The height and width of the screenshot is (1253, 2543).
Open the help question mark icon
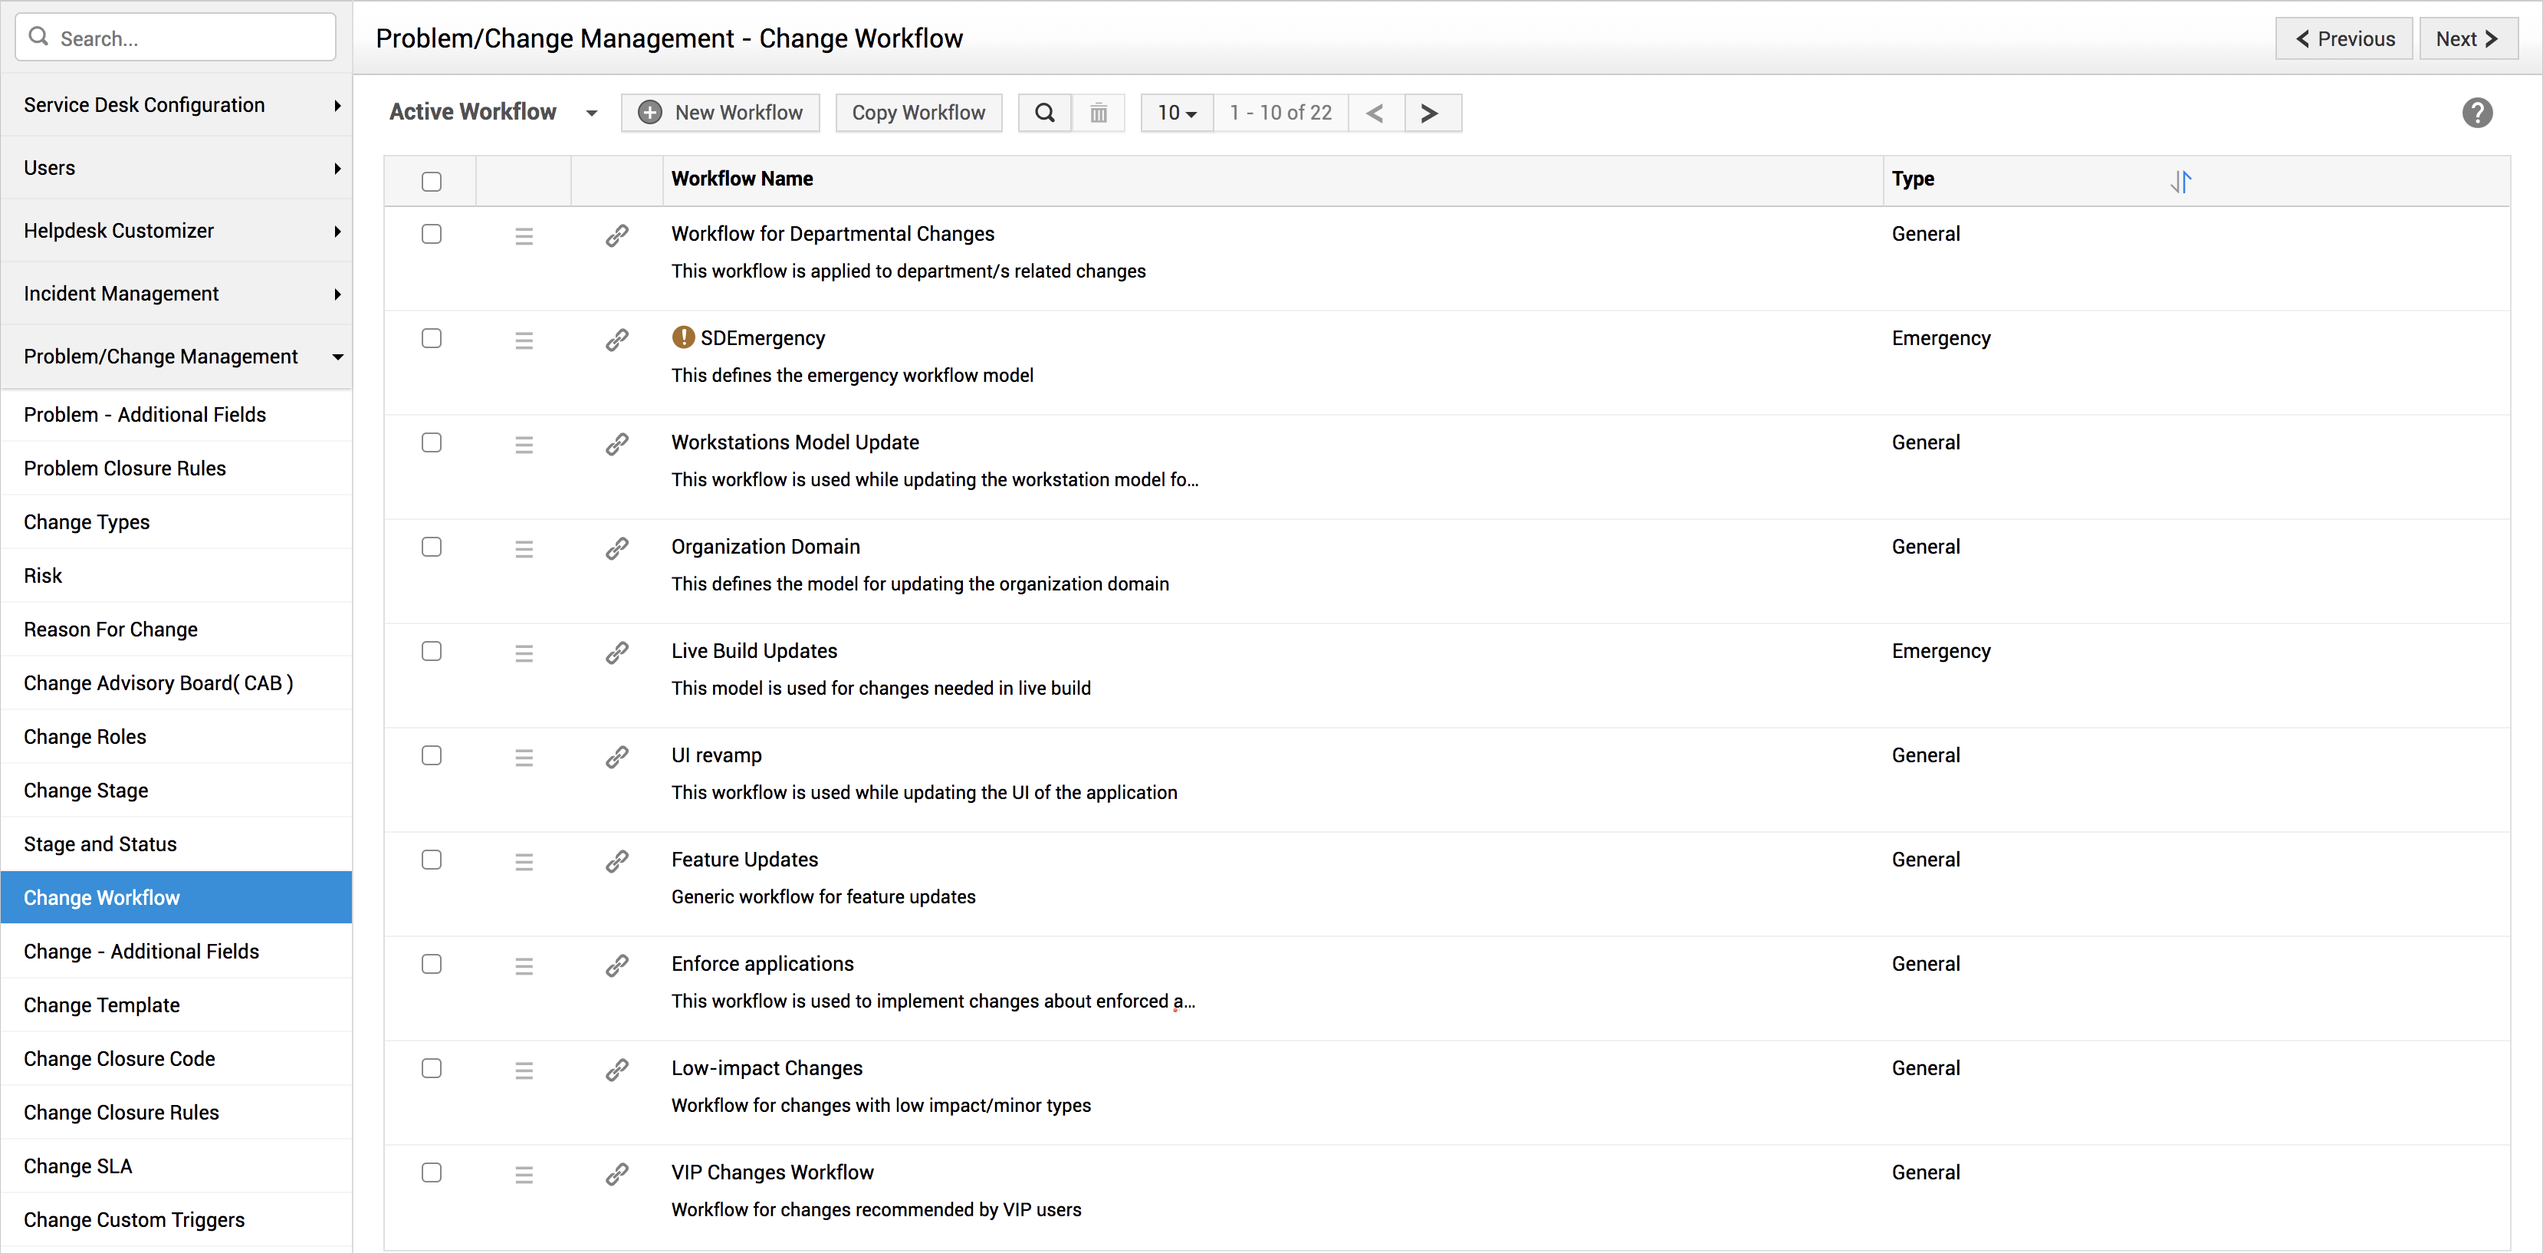tap(2476, 113)
